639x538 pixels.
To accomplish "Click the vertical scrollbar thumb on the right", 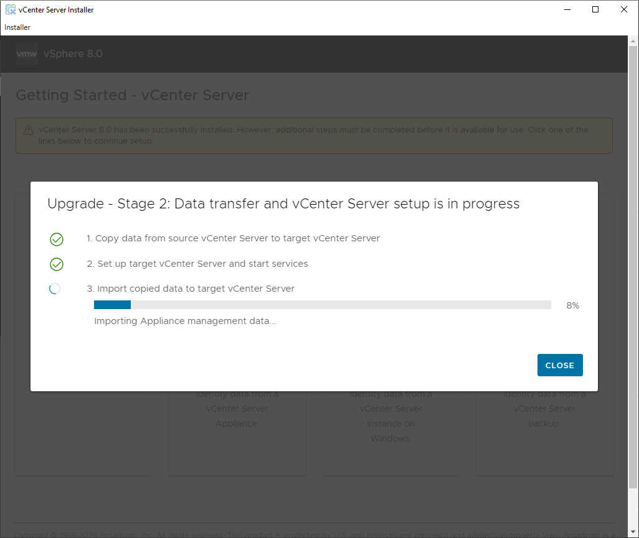I will 633,267.
